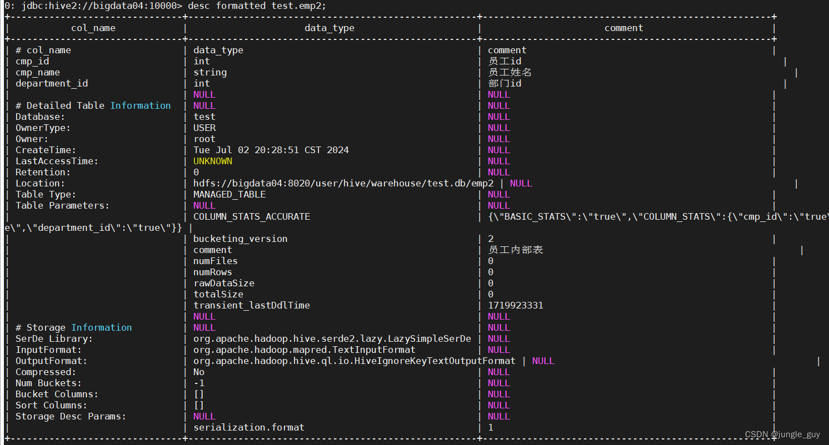
Task: Click the 'numFiles' parameter
Action: coord(216,261)
